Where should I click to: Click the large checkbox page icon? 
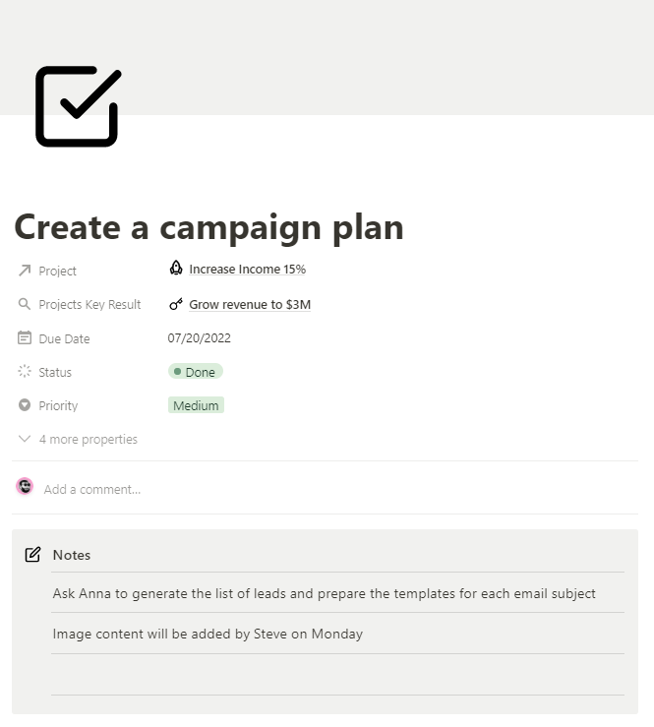(78, 106)
